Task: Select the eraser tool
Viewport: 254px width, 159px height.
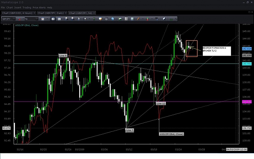Action: pyautogui.click(x=164, y=19)
